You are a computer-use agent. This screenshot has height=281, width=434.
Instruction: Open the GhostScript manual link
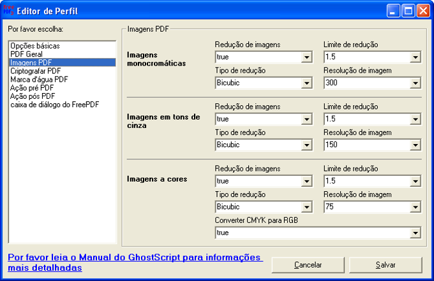pyautogui.click(x=135, y=263)
